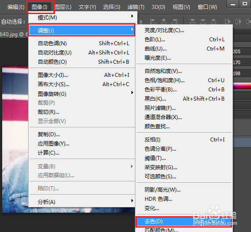The height and width of the screenshot is (232, 251).
Task: Select 曝光度(E)... adjustment
Action: (184, 58)
